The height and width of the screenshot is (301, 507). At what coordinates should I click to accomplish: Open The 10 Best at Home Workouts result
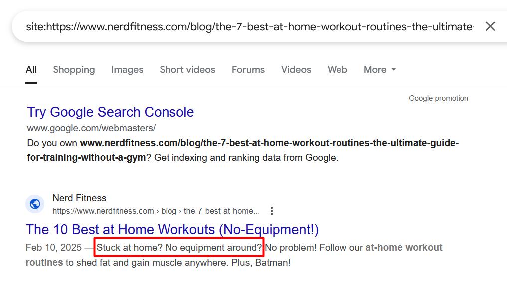(x=172, y=230)
